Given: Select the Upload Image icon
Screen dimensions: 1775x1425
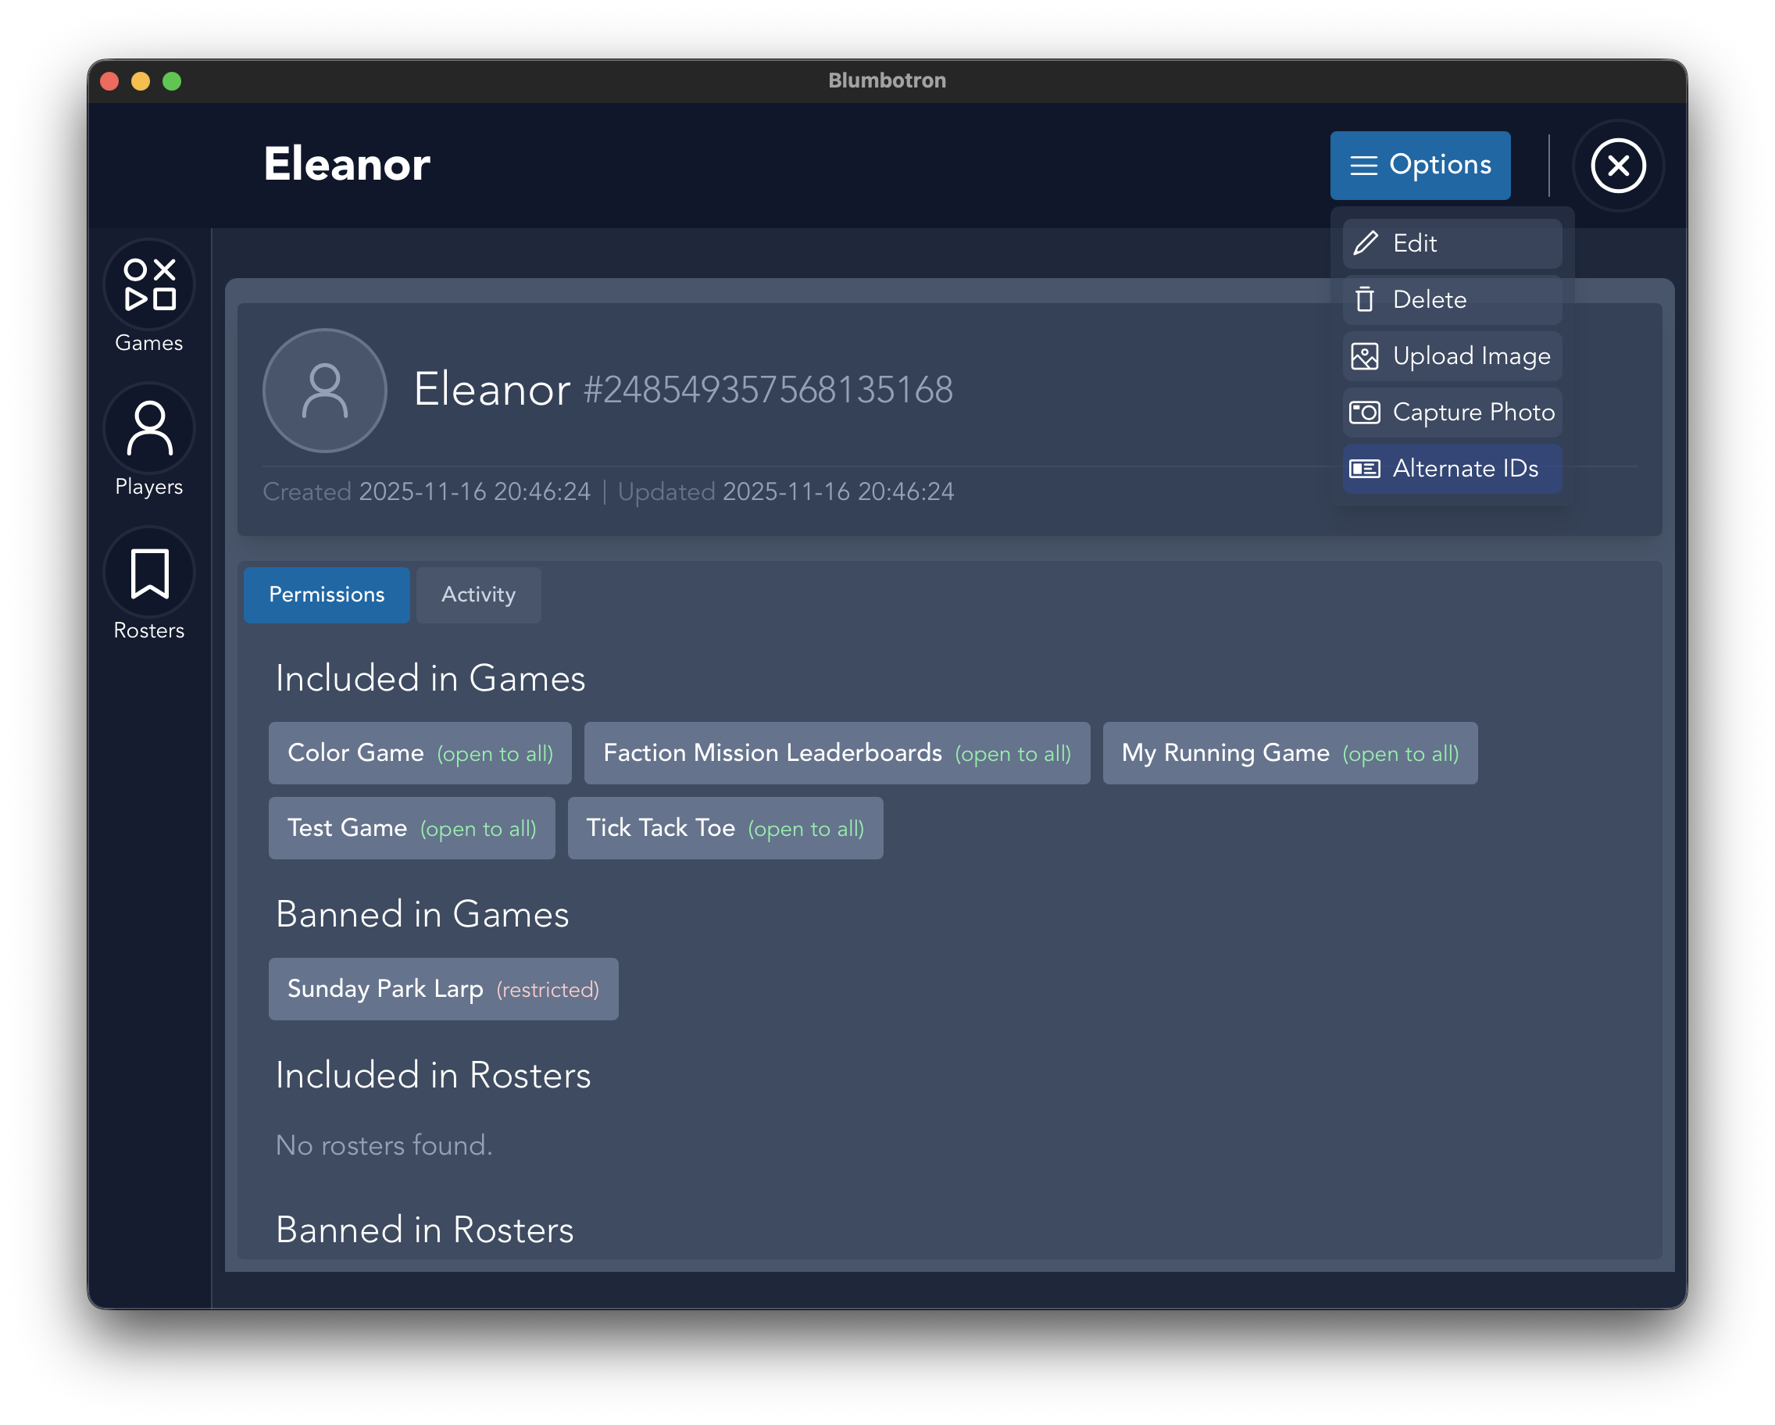Looking at the screenshot, I should (1365, 355).
